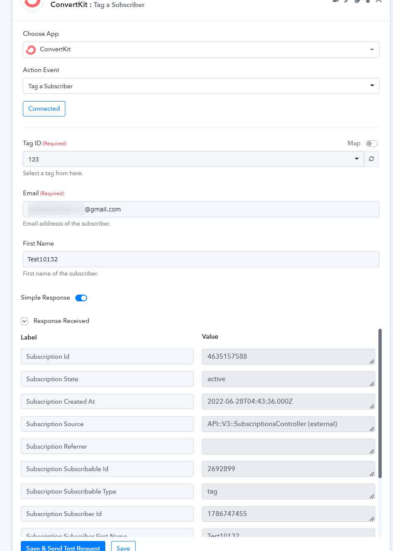Turn off the Simple Response toggle
The height and width of the screenshot is (551, 393).
(81, 298)
